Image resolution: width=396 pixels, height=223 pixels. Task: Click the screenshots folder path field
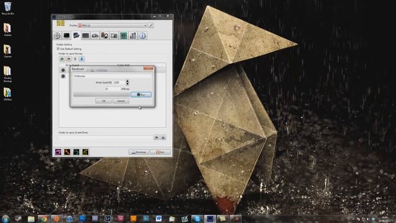tap(106, 138)
